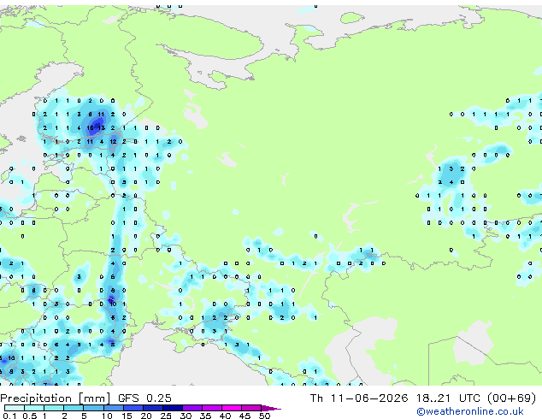Choose the 20–25 mm dark blue swatch
This screenshot has height=419, width=542.
[152, 408]
